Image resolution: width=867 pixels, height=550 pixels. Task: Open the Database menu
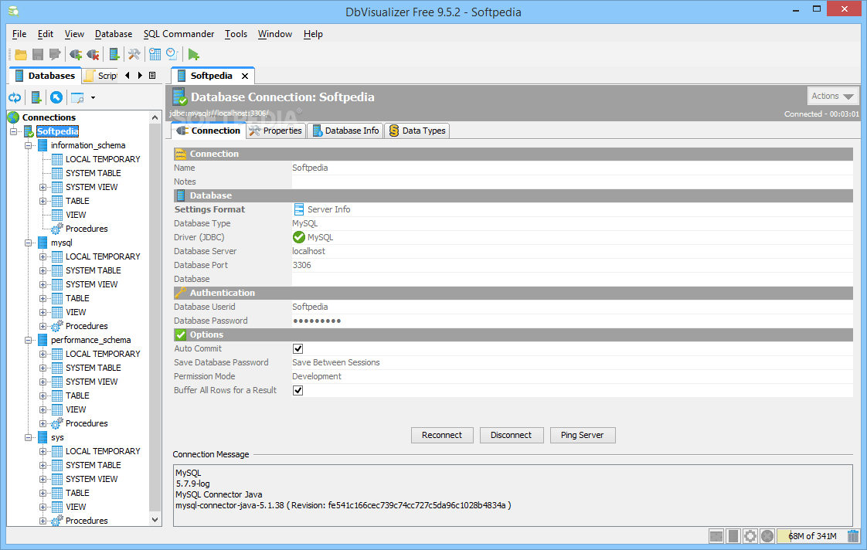point(114,34)
